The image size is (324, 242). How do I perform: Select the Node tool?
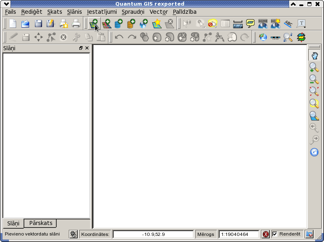click(51, 37)
